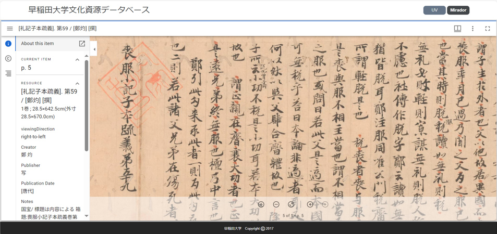Click the creator value 鄭 灼

coord(27,155)
